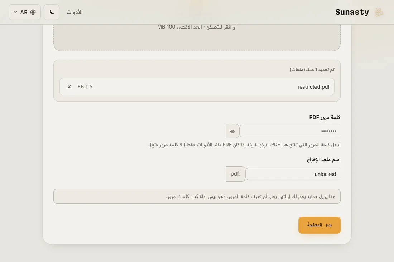Image resolution: width=394 pixels, height=262 pixels.
Task: Click the اسم ملف الإخراج label
Action: (324, 160)
